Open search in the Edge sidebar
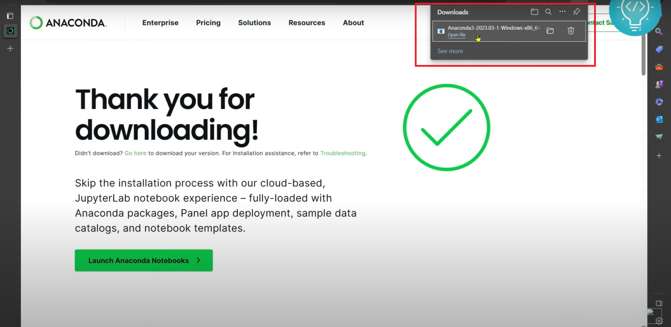The height and width of the screenshot is (327, 671). click(659, 31)
